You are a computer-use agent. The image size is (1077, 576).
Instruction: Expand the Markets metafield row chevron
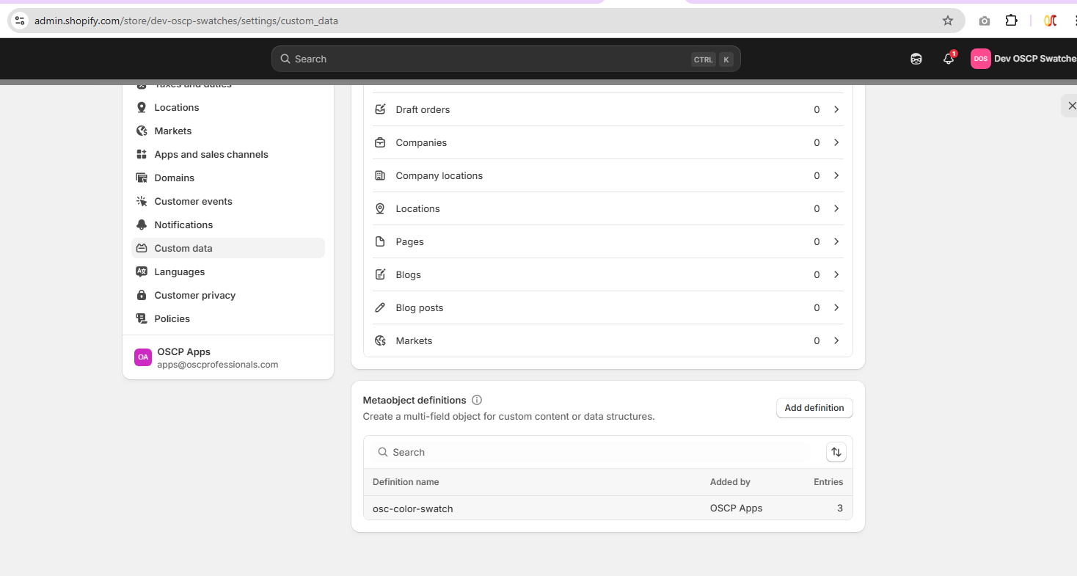point(836,340)
